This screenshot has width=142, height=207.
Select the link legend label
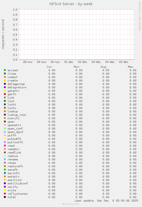(x=11, y=98)
